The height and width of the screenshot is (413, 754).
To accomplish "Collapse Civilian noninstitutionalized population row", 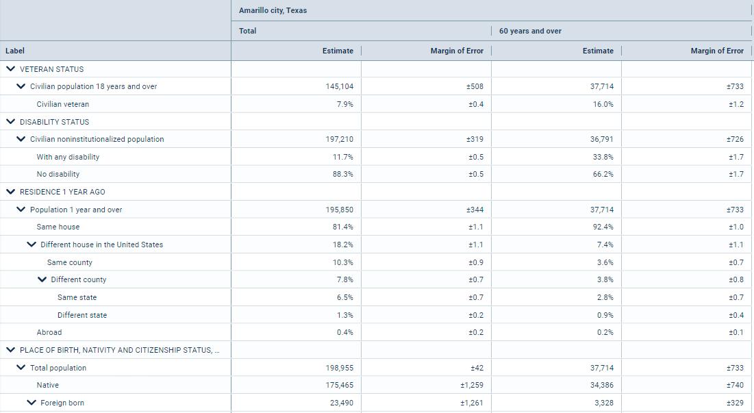I will click(21, 139).
